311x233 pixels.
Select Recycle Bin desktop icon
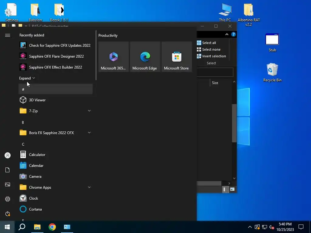272,72
